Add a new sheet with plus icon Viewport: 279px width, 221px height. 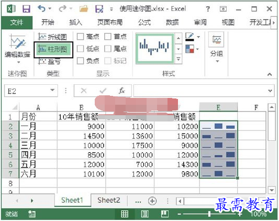[x=152, y=201]
